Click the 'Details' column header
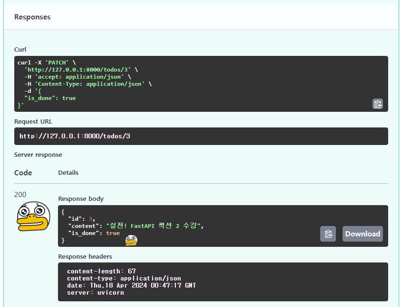The height and width of the screenshot is (307, 401). [x=68, y=173]
